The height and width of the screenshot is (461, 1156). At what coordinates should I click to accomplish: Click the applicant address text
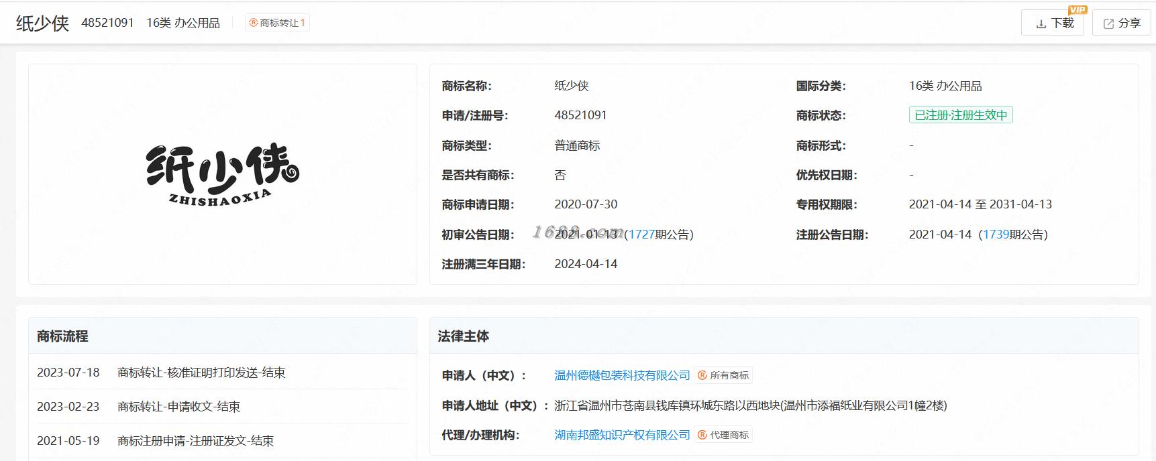coord(751,405)
